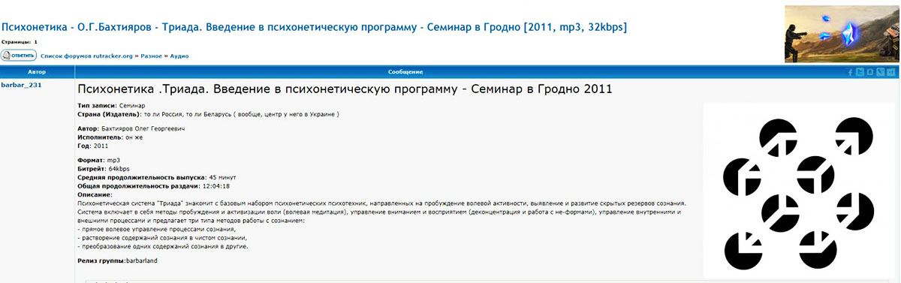Click the Ответить reply button
This screenshot has width=901, height=283.
(x=19, y=56)
